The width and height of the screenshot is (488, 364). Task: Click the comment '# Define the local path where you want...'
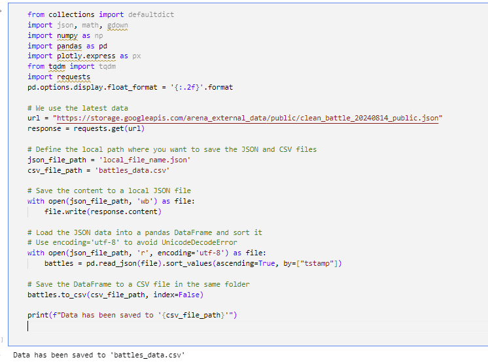172,150
